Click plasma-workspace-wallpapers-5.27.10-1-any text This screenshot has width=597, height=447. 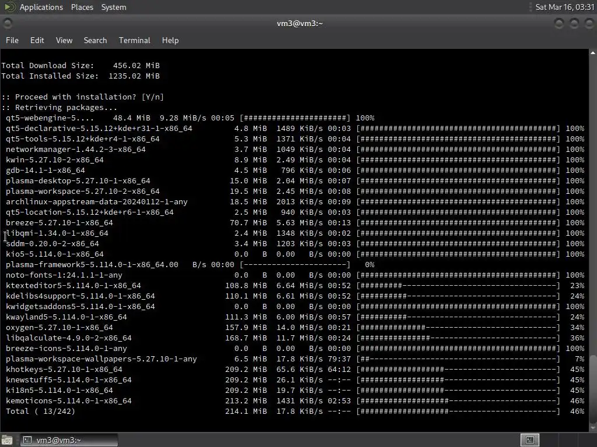tap(101, 359)
